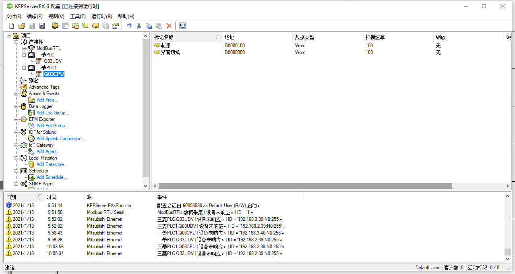This screenshot has width=515, height=274.
Task: Sort by the 数据类型 column header
Action: point(328,37)
